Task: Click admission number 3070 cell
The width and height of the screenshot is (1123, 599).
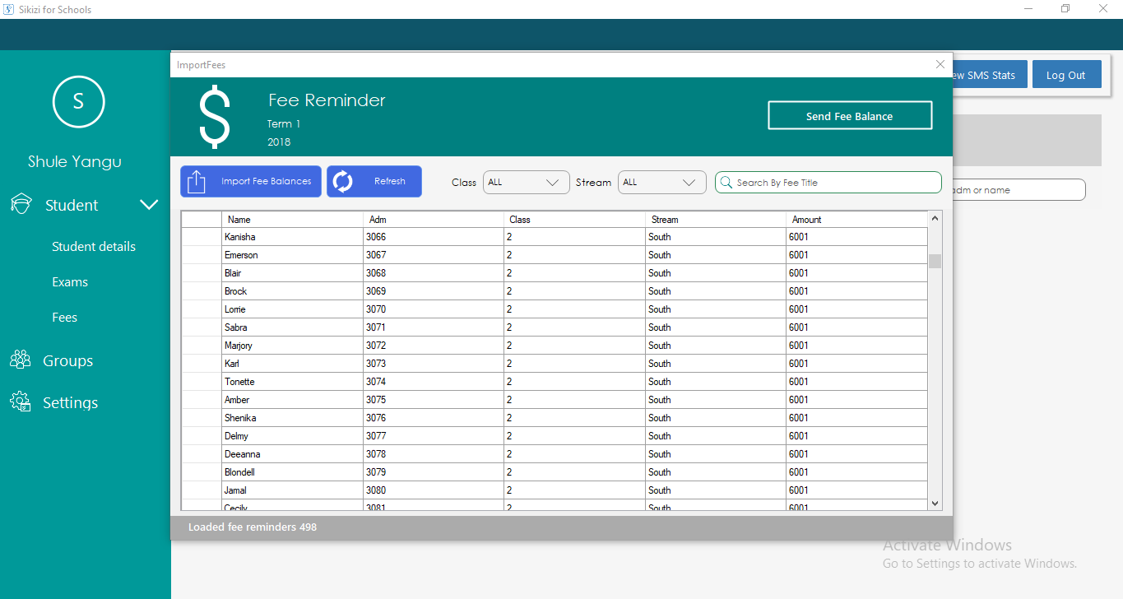Action: (x=434, y=309)
